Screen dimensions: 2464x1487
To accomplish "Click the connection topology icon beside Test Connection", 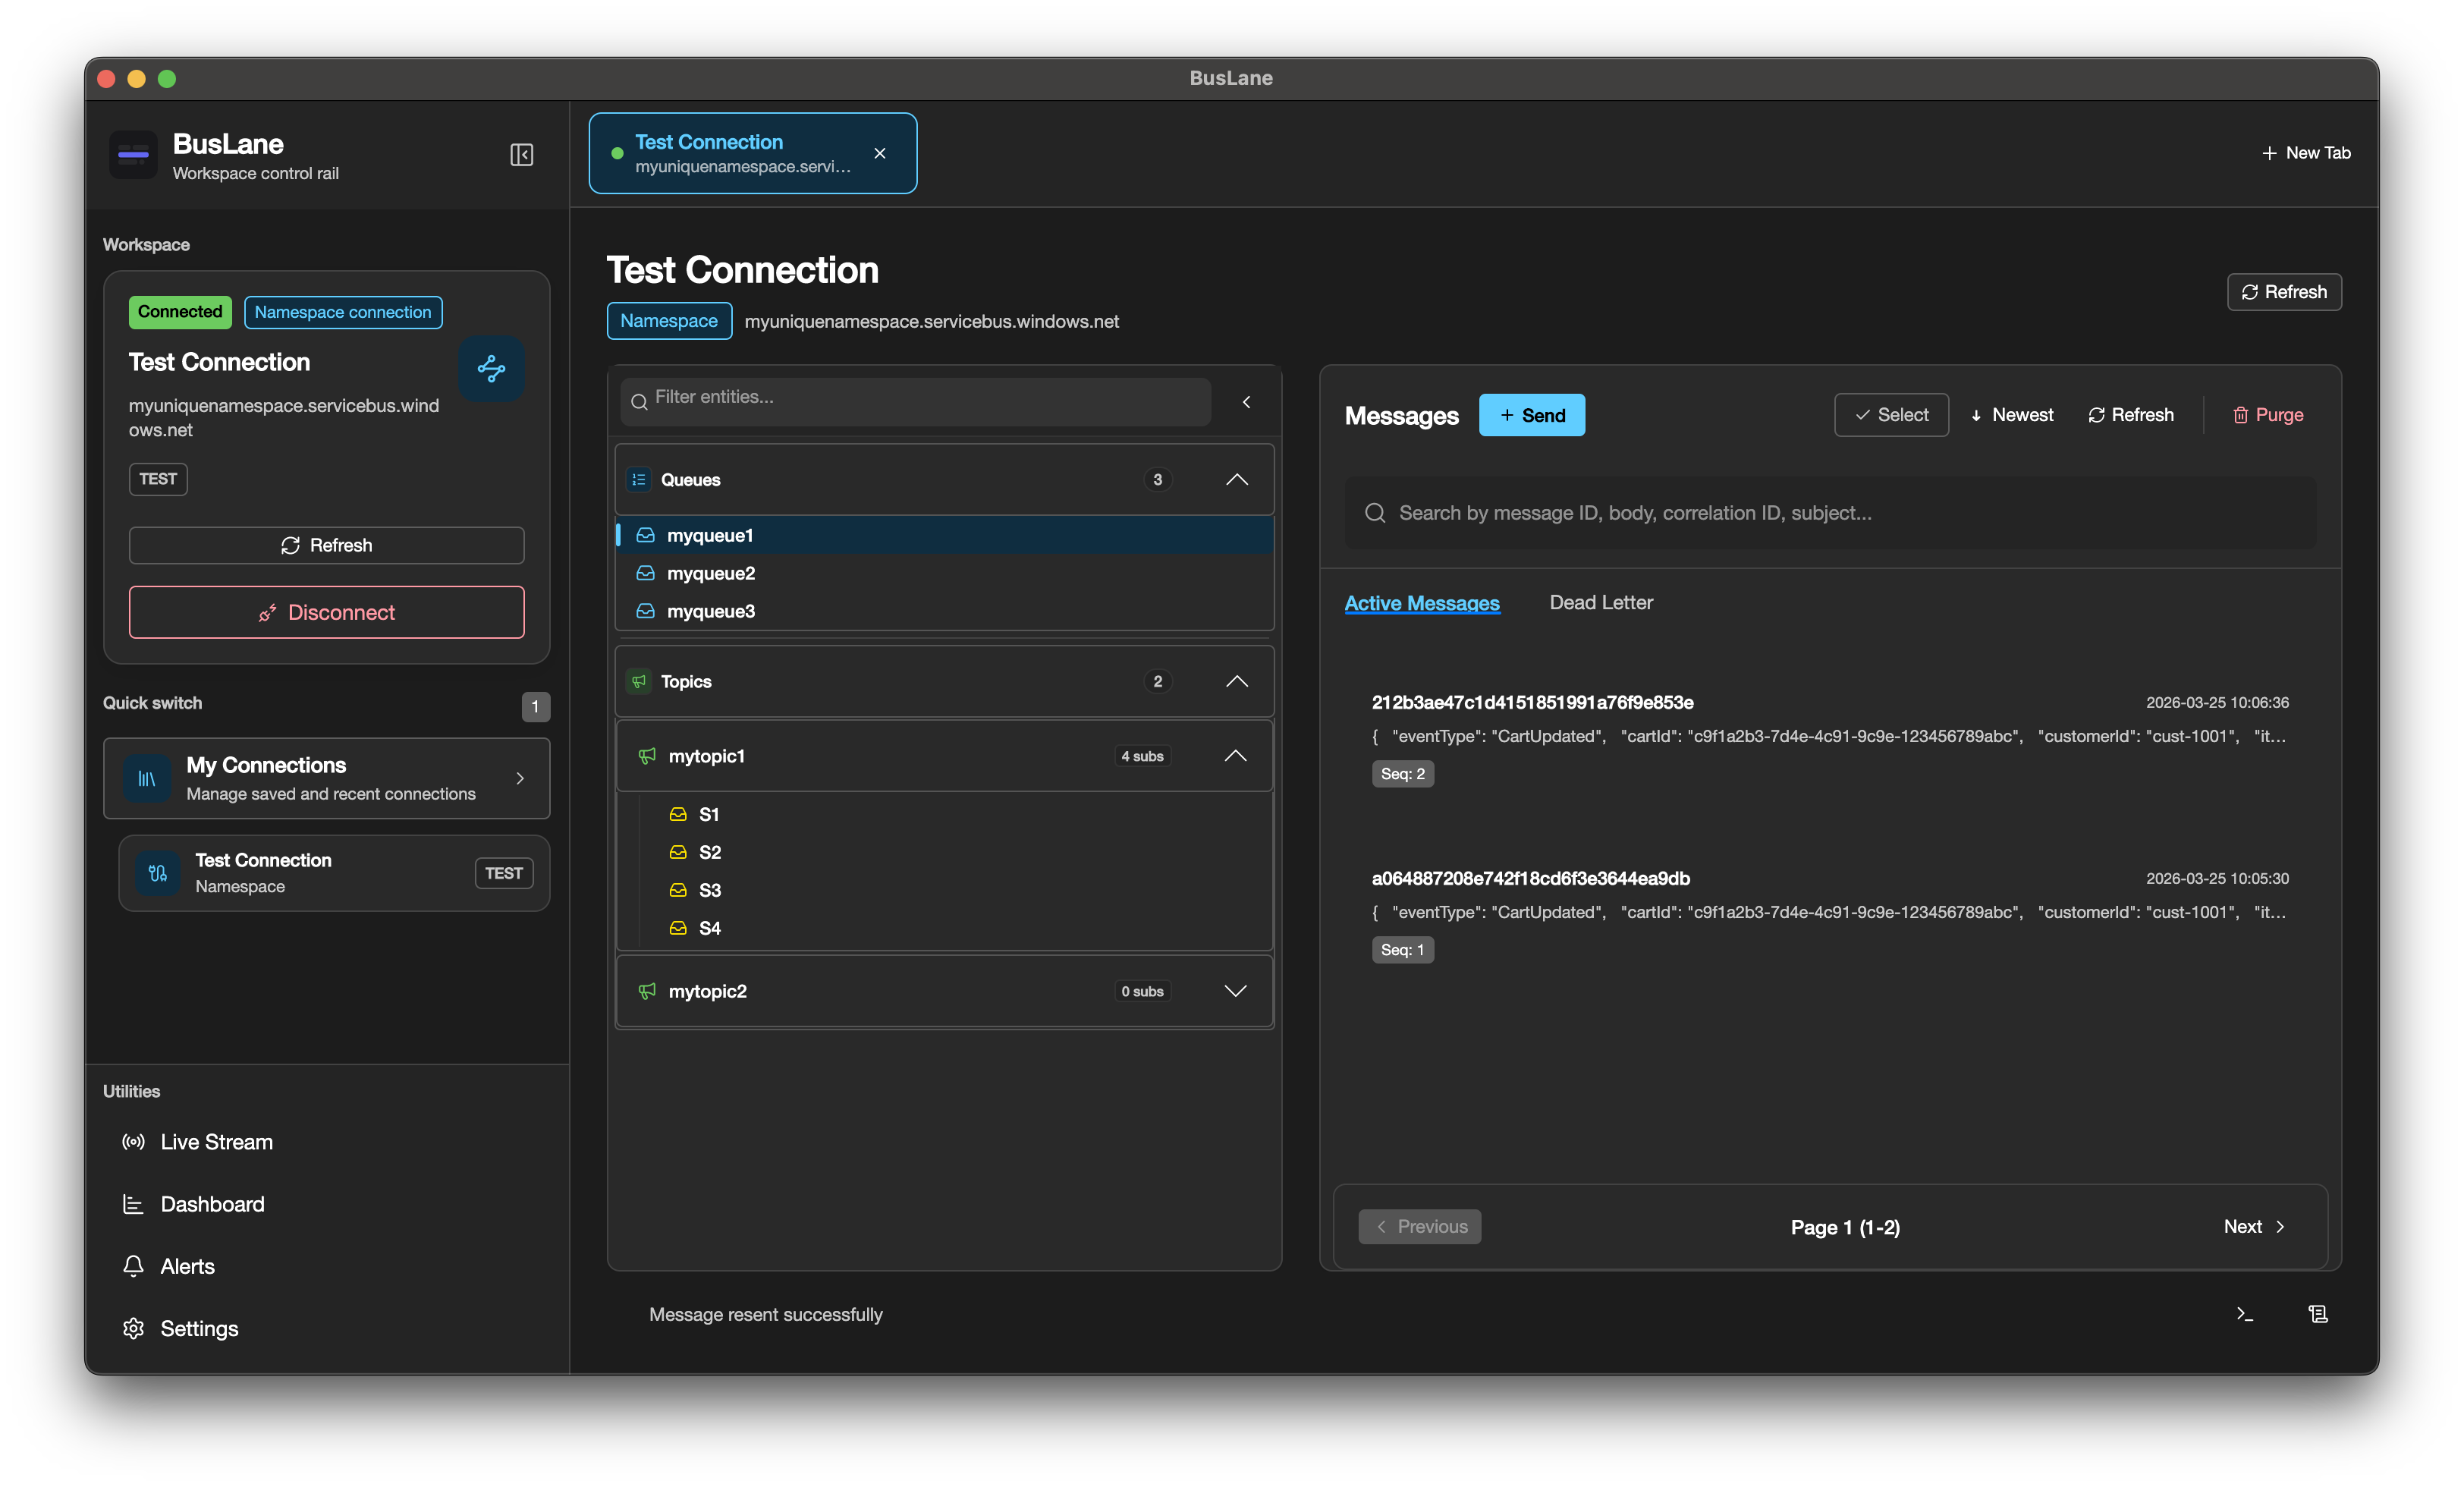I will tap(491, 369).
